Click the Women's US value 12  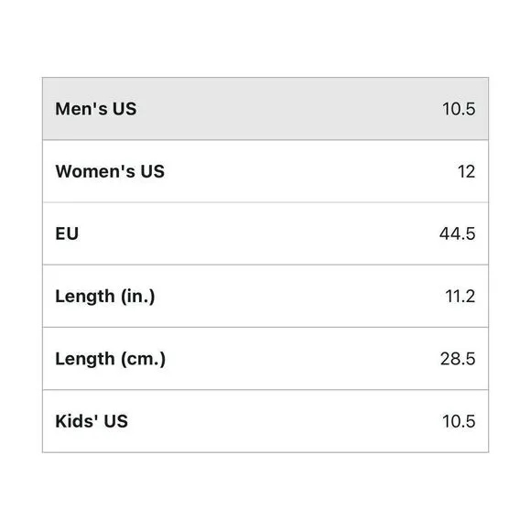pyautogui.click(x=466, y=172)
